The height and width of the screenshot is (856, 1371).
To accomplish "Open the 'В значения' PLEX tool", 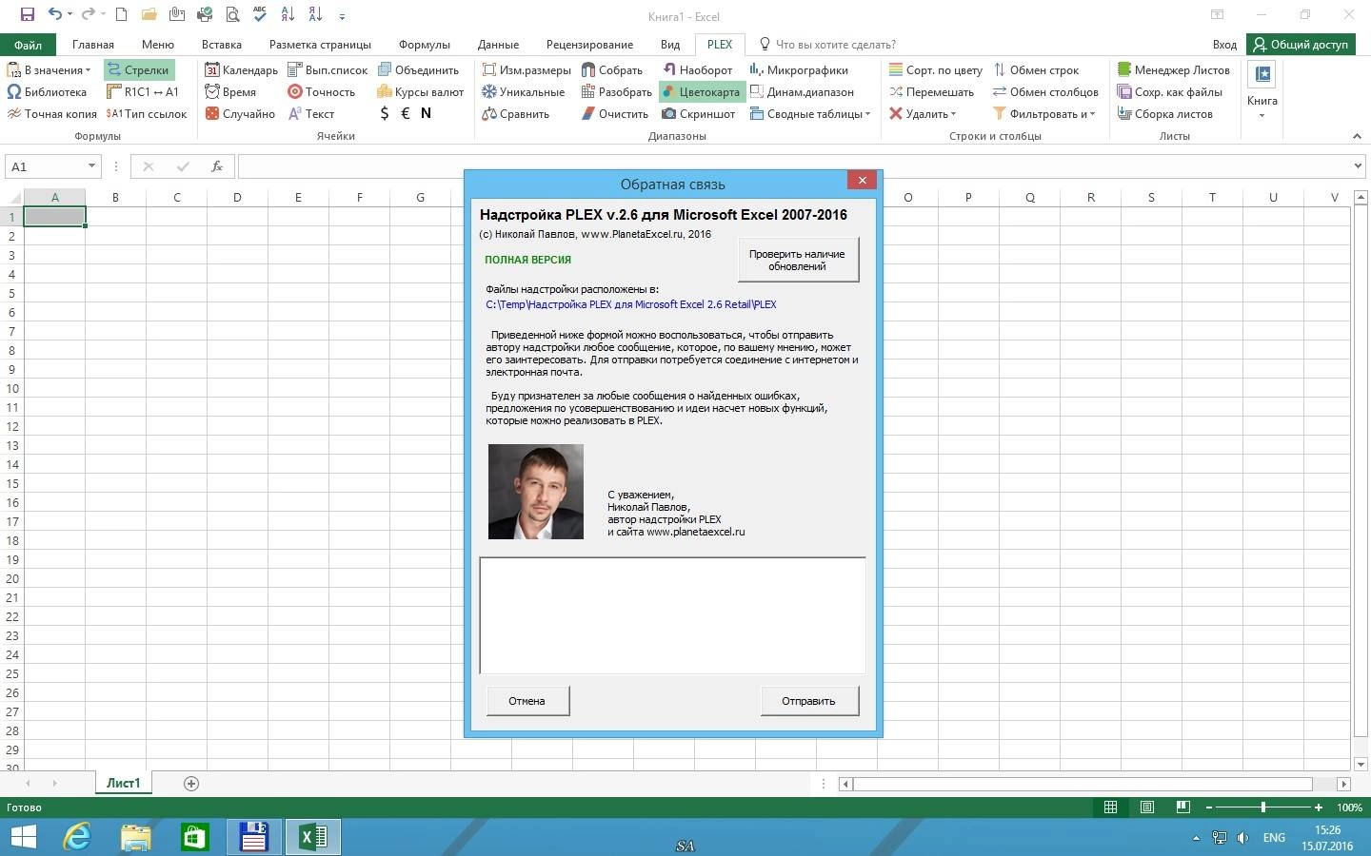I will 49,70.
